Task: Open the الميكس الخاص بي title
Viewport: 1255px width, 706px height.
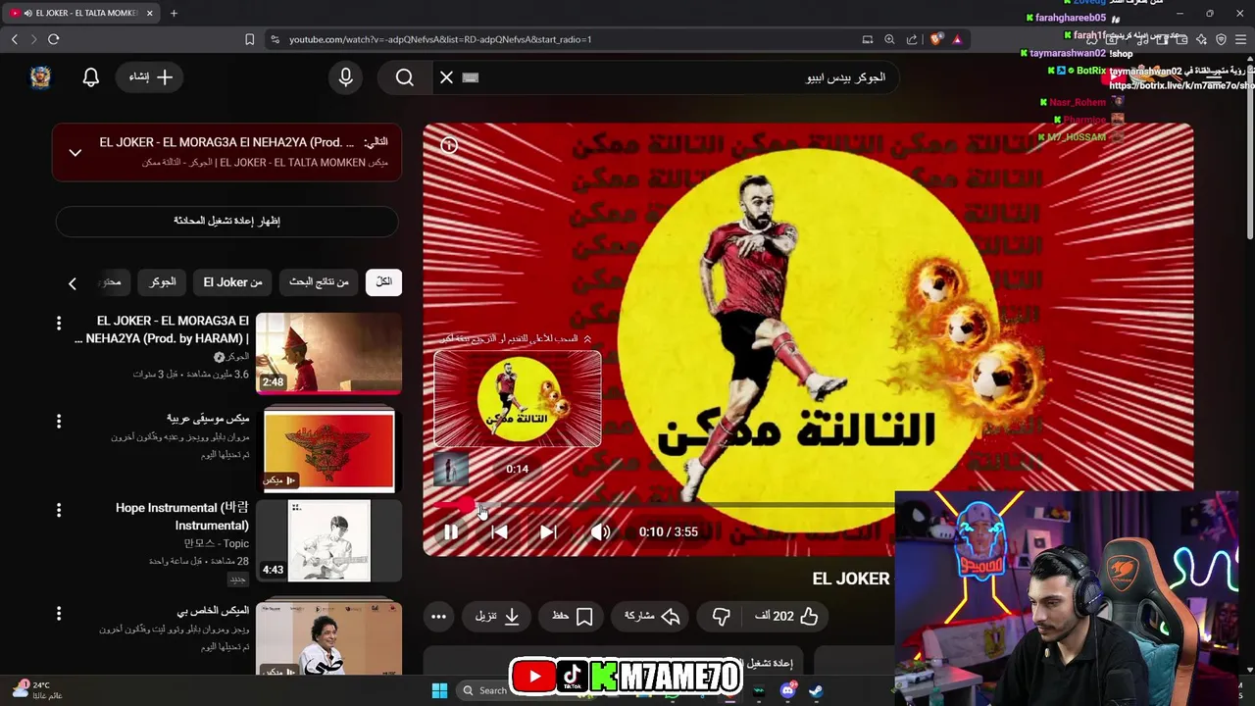Action: (x=213, y=610)
